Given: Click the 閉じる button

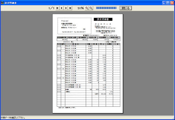Looking at the screenshot, I should (x=126, y=8).
